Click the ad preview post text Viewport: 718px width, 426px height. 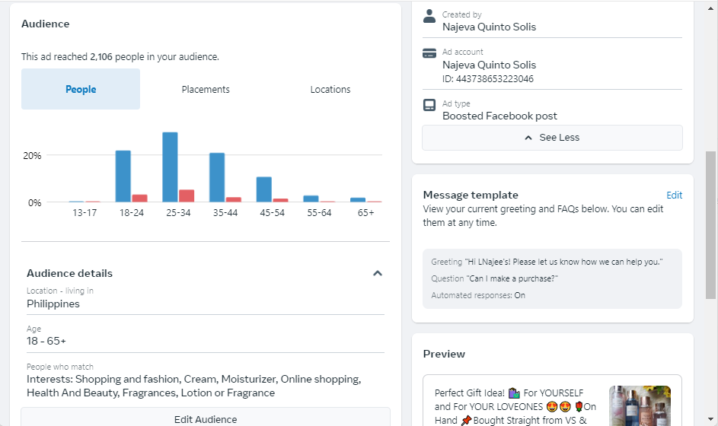point(515,406)
